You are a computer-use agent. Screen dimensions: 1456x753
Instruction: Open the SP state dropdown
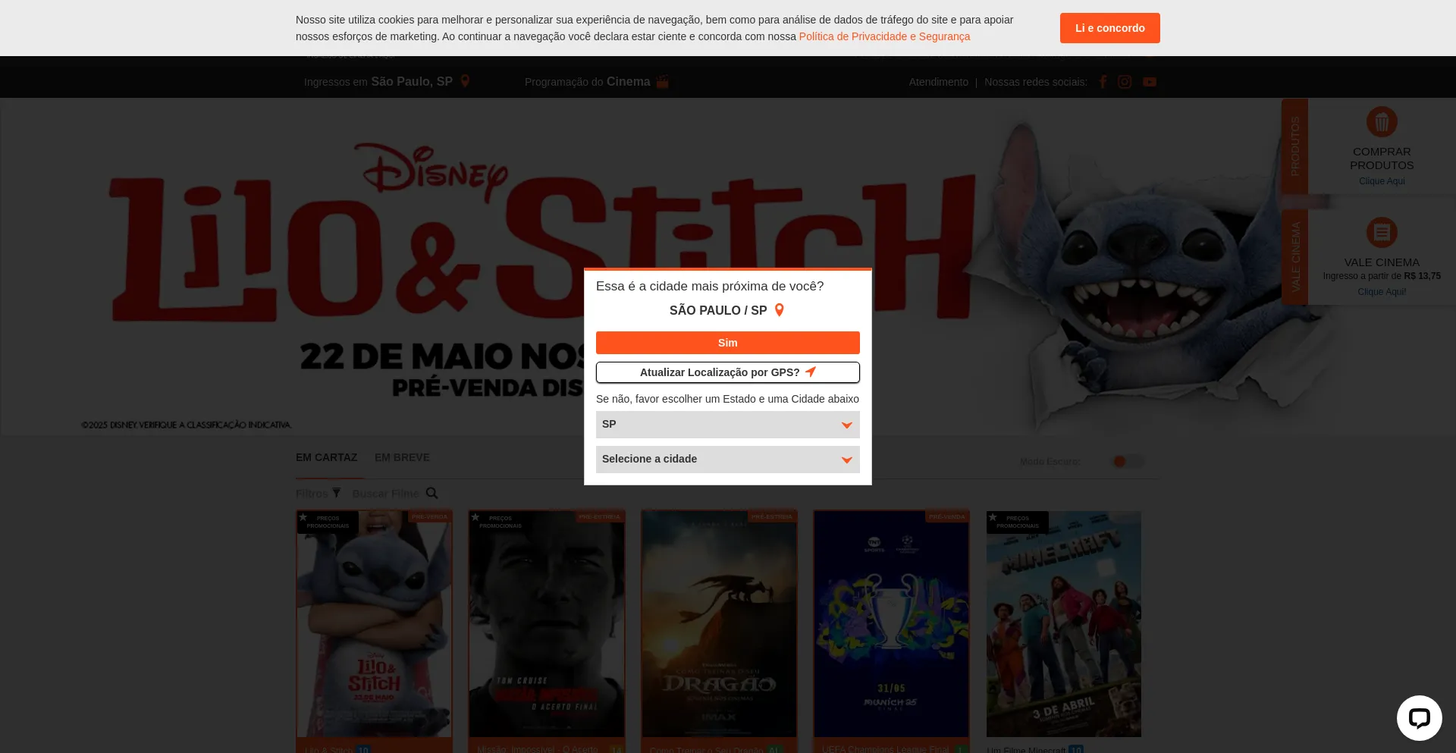point(728,425)
